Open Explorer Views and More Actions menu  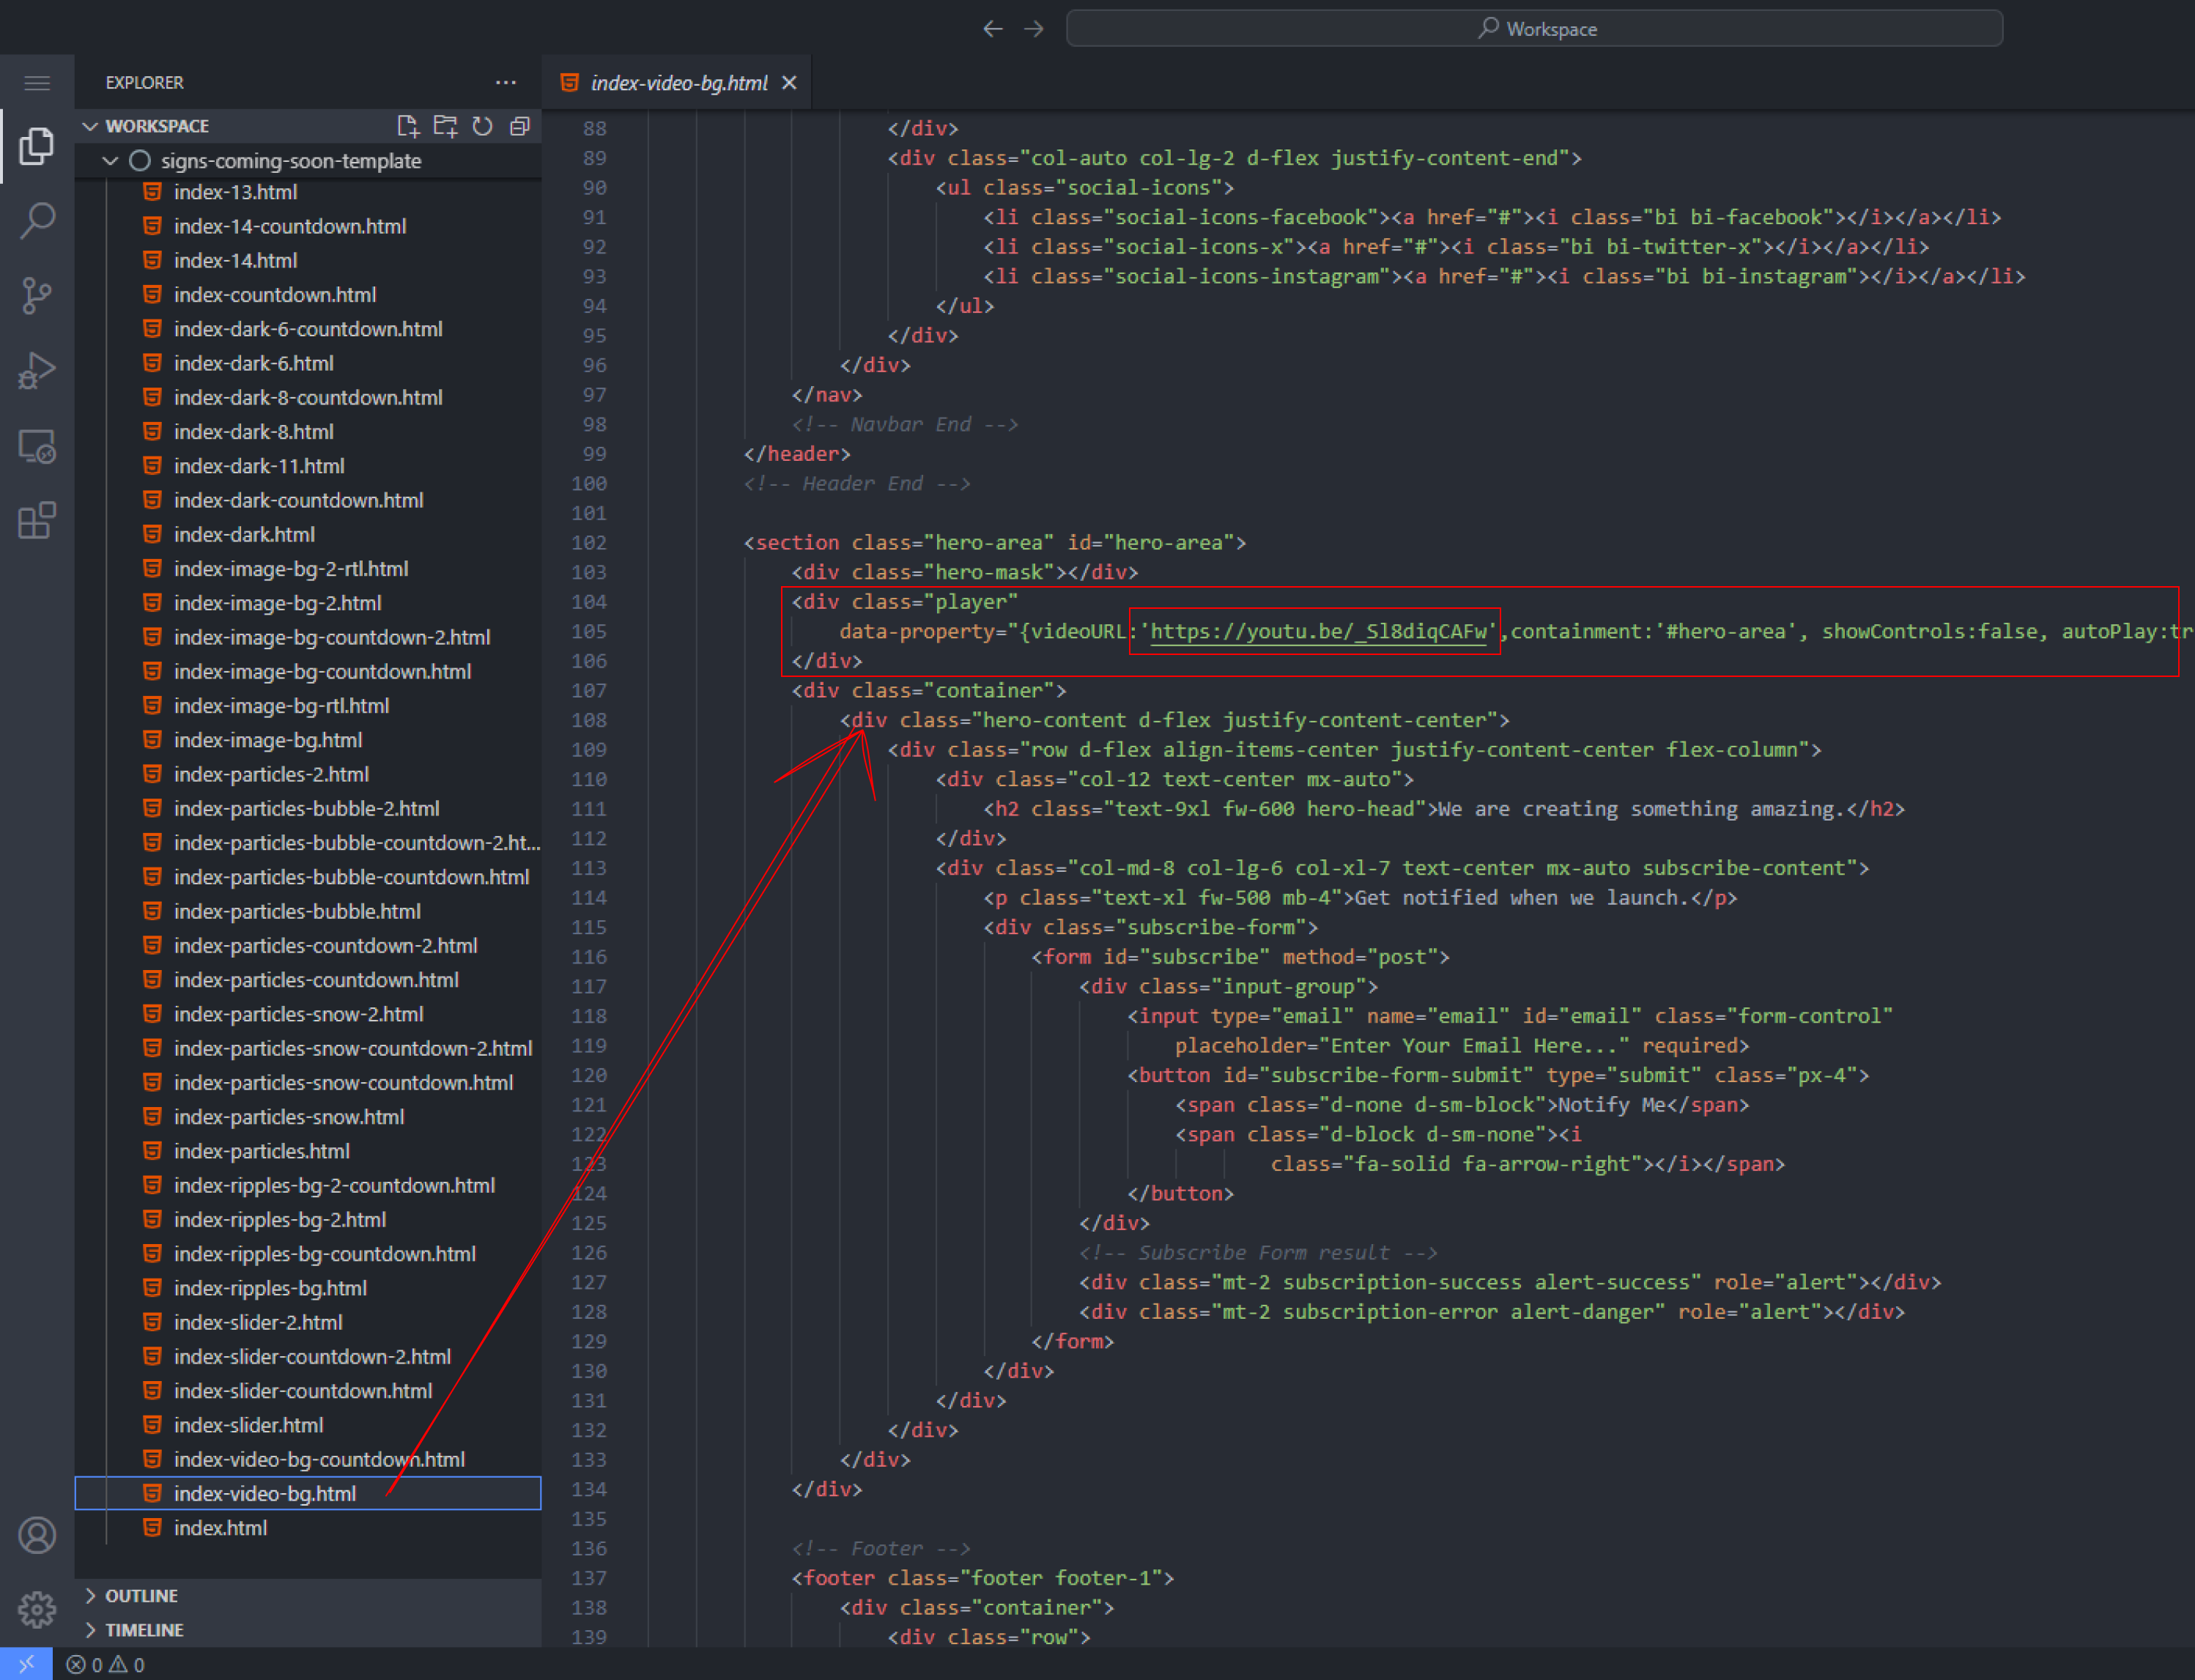pyautogui.click(x=506, y=83)
